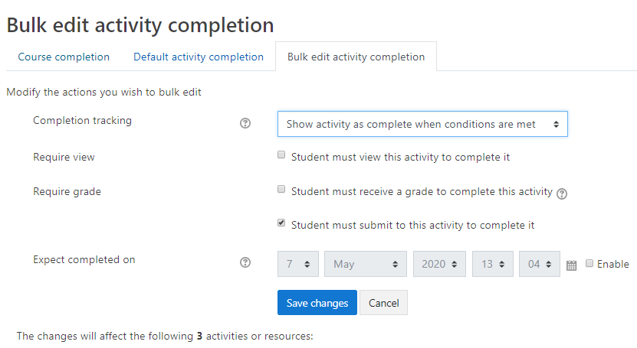Viewport: 637px width, 348px height.
Task: Uncheck Student must submit to this activity
Action: (281, 223)
